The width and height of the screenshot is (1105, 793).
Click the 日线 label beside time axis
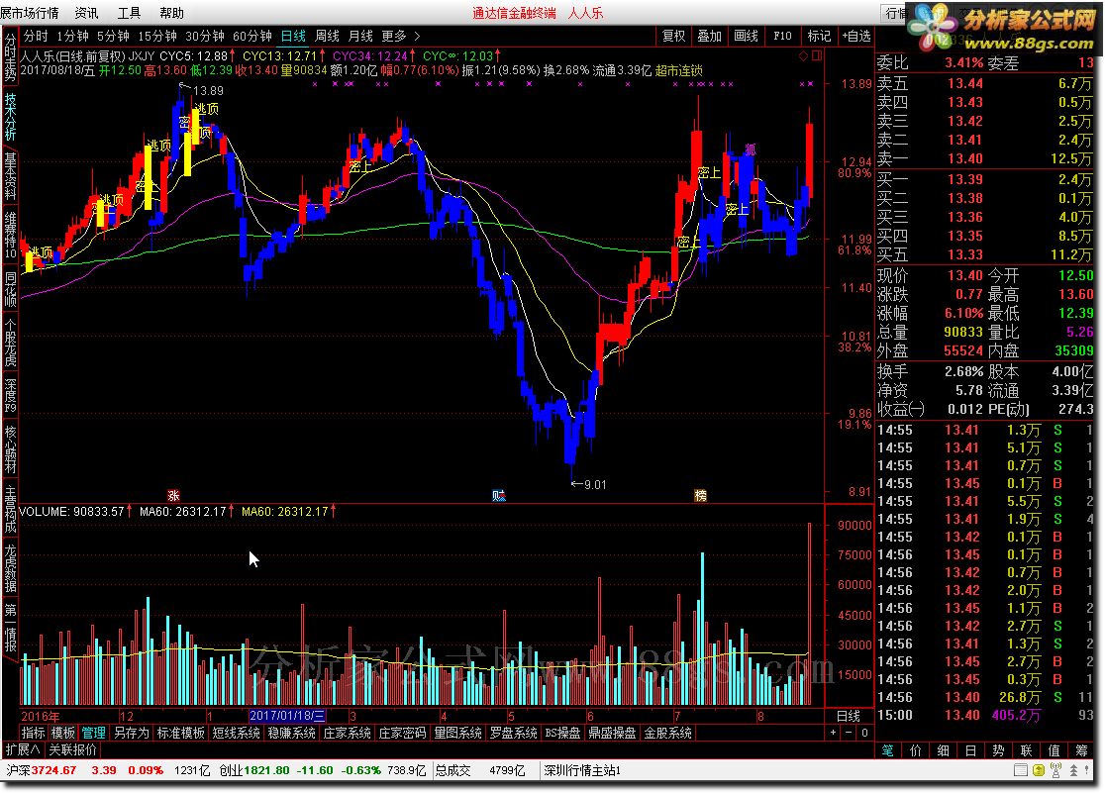pyautogui.click(x=848, y=716)
